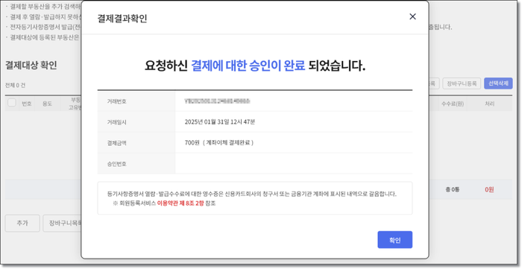Image resolution: width=522 pixels, height=269 pixels.
Task: Click the 거래일시 label cell
Action: 136,122
